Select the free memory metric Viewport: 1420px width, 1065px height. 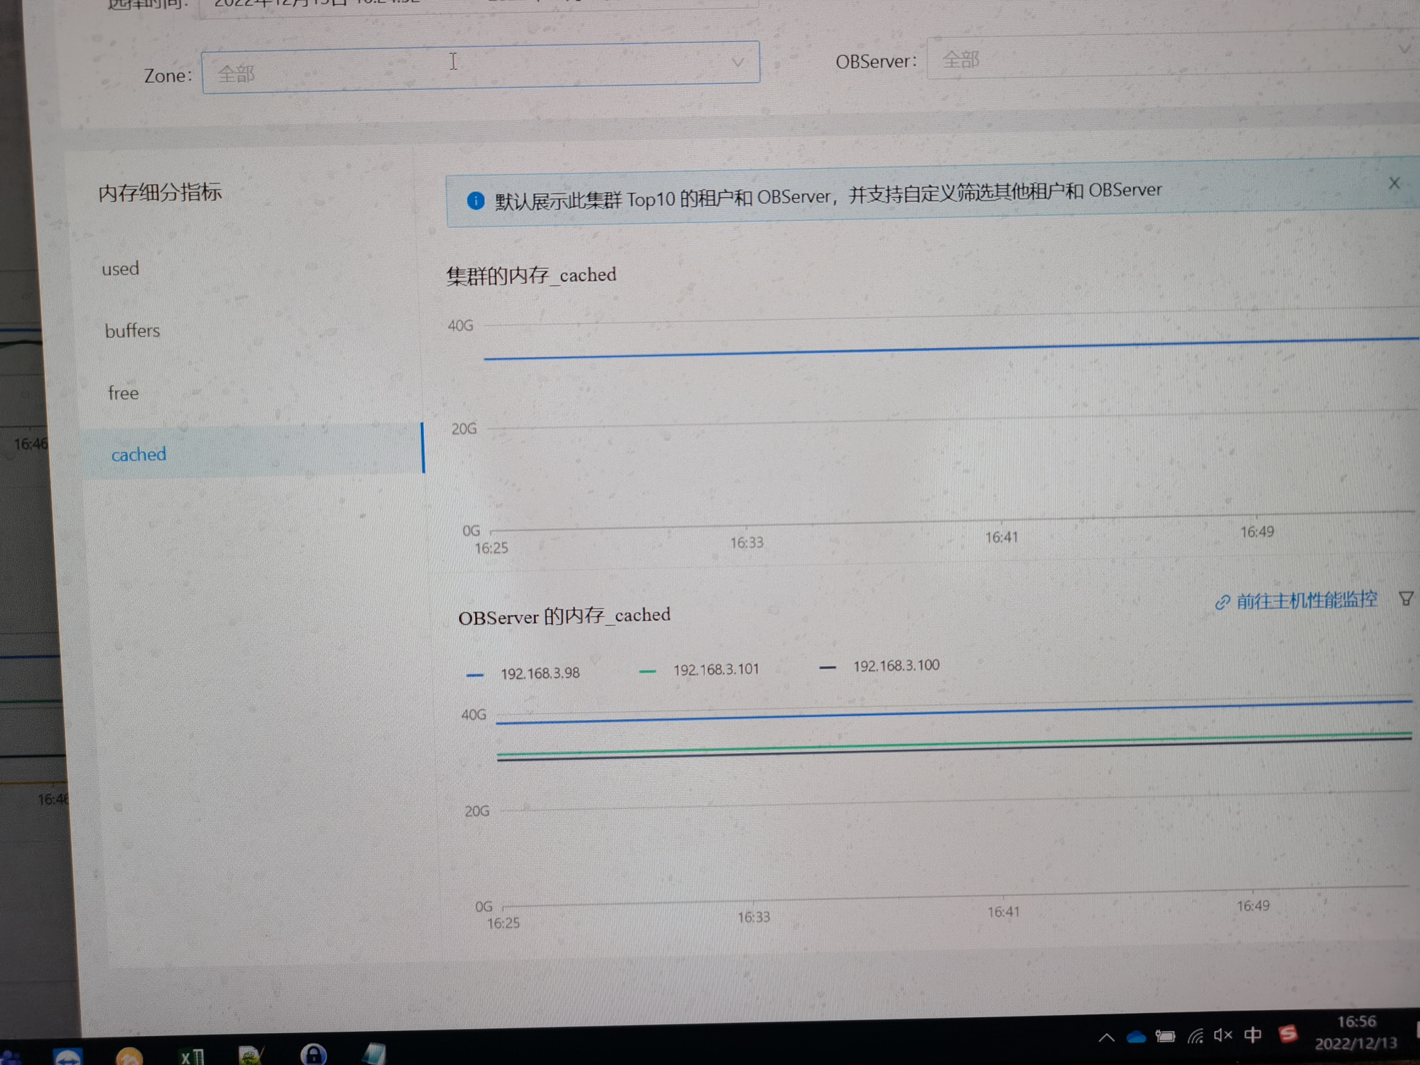pos(123,393)
